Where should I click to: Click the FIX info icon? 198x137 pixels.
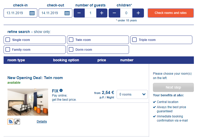[x=61, y=90]
